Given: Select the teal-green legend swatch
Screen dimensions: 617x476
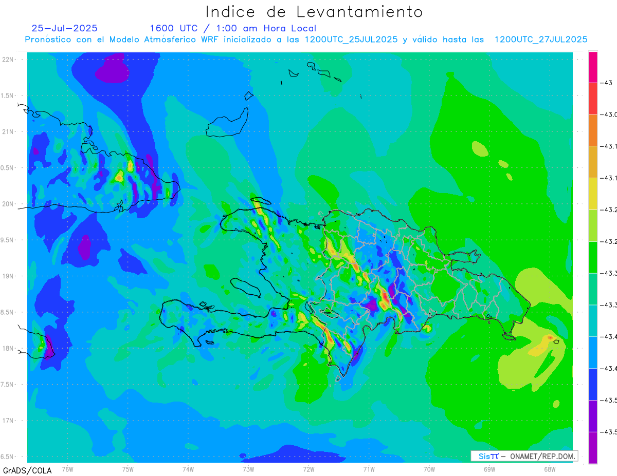Looking at the screenshot, I should point(593,289).
